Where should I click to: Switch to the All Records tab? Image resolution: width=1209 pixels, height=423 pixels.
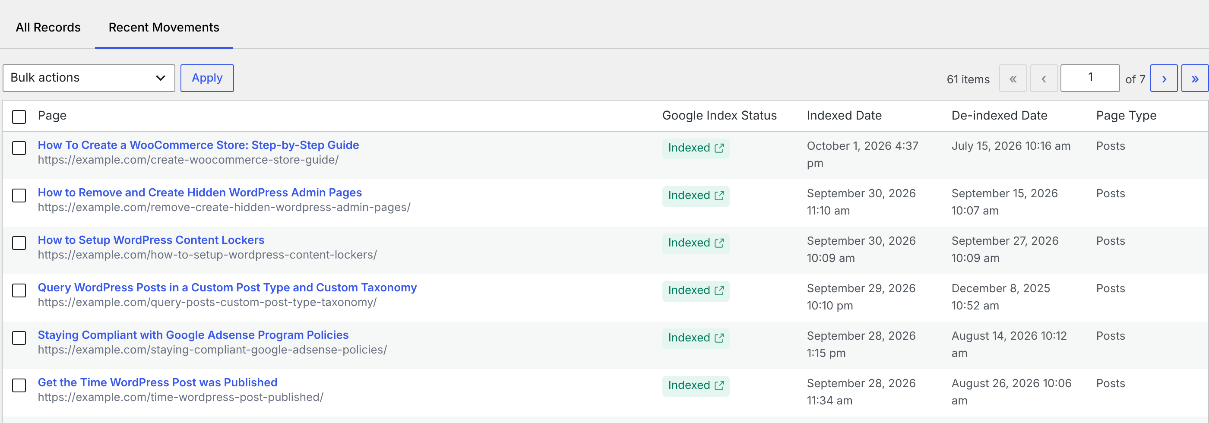[48, 27]
